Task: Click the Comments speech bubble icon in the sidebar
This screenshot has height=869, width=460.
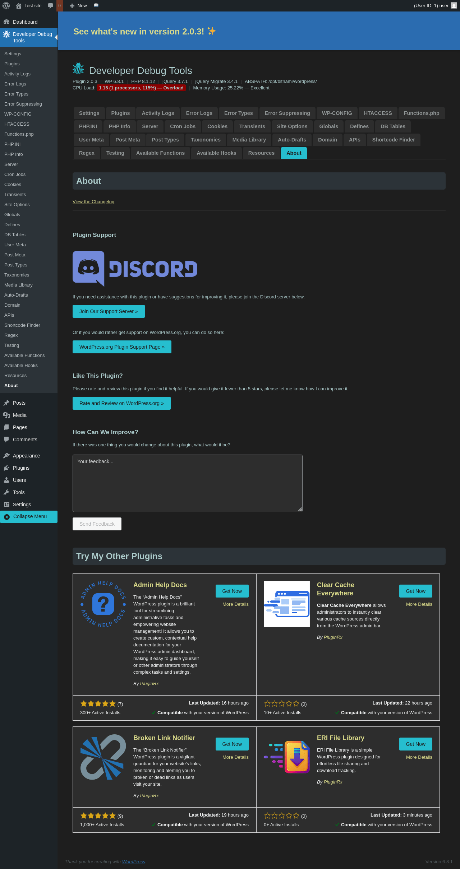Action: (6, 440)
